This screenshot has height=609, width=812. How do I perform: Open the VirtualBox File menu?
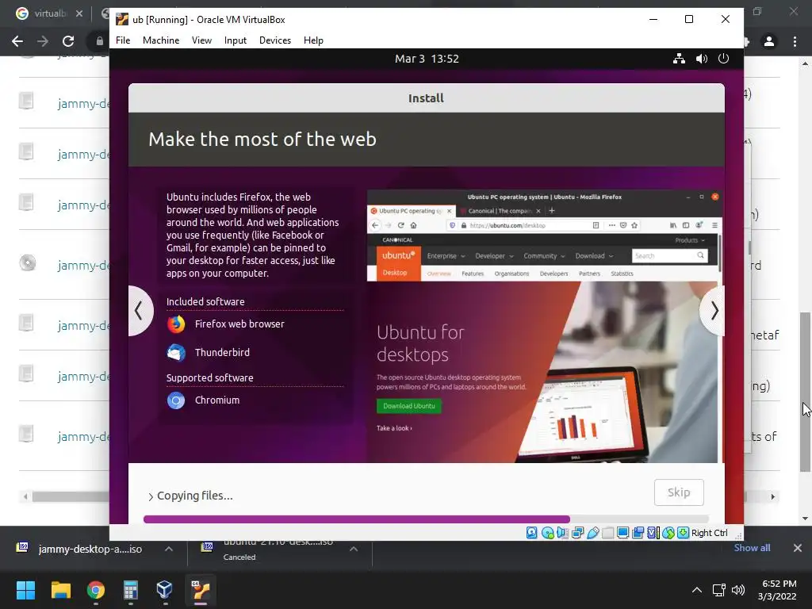click(123, 40)
